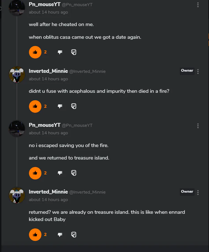Add sticker reaction to "no i escaped" comment
209x252 pixels.
tap(74, 173)
